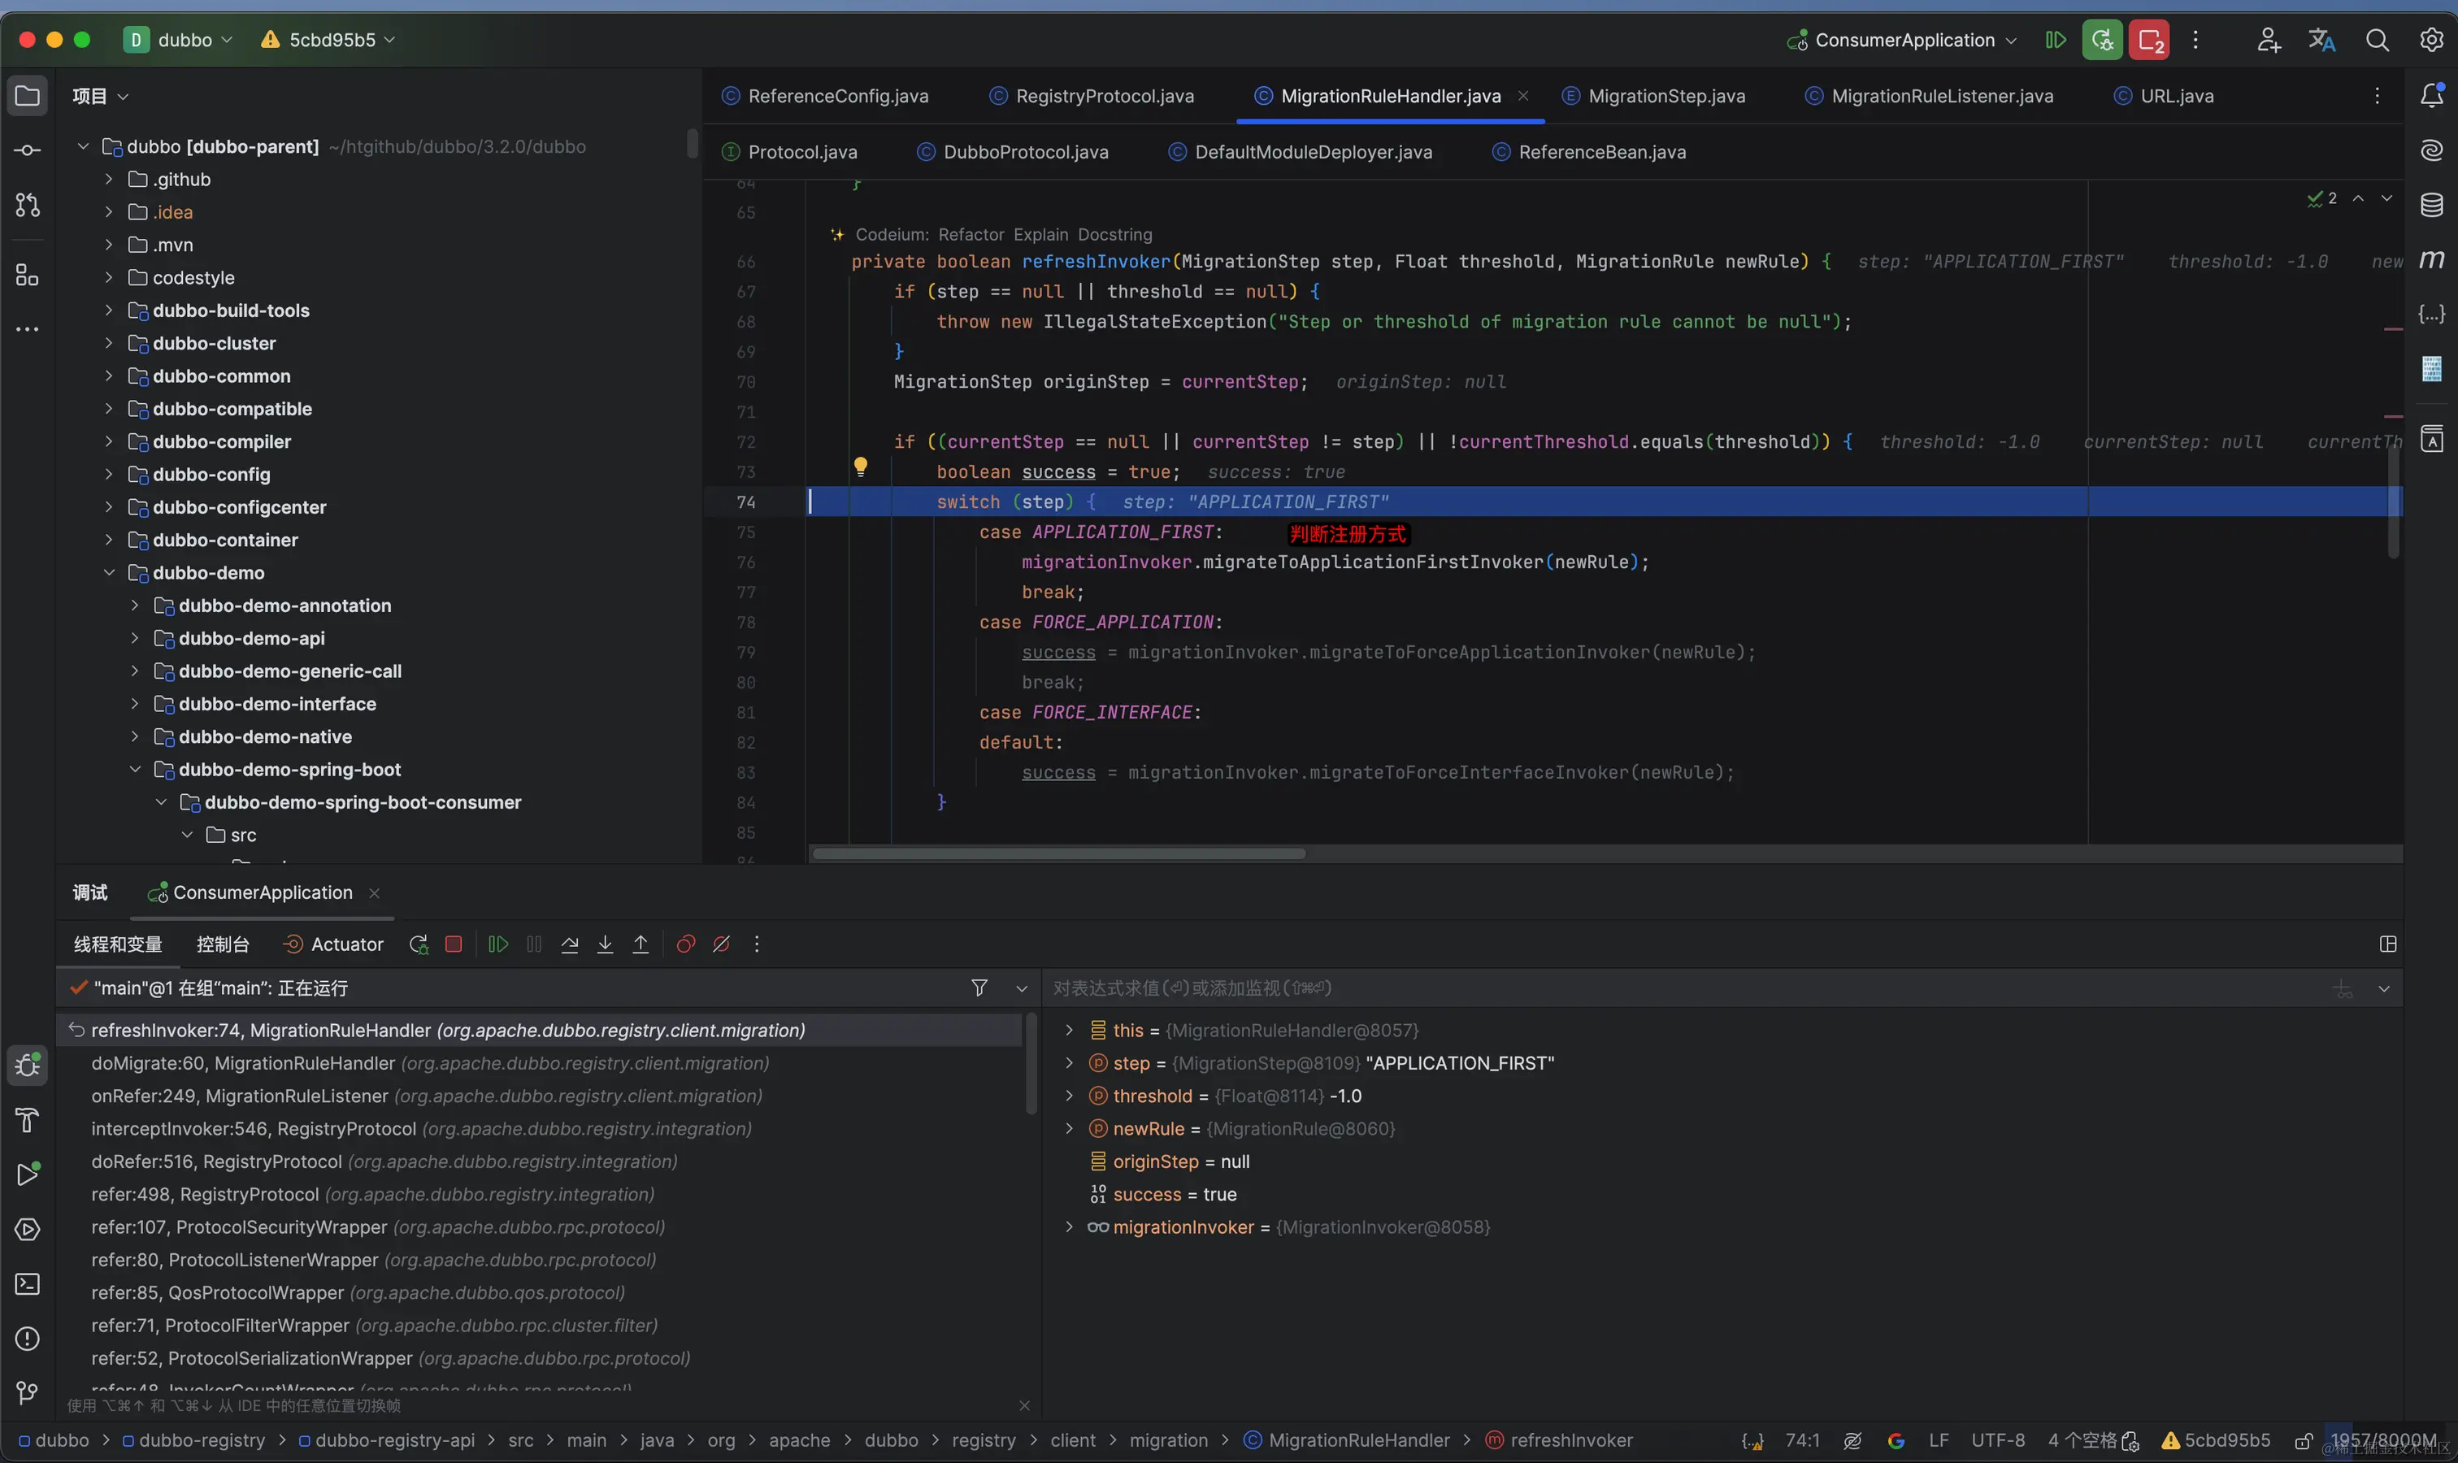Toggle thread frames filter icon
Viewport: 2458px width, 1463px height.
click(x=979, y=988)
